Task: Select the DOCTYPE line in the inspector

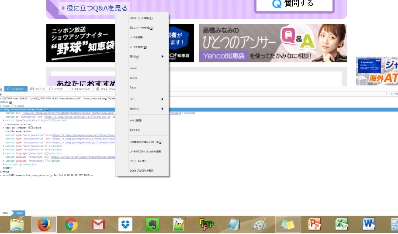Action: (x=58, y=98)
